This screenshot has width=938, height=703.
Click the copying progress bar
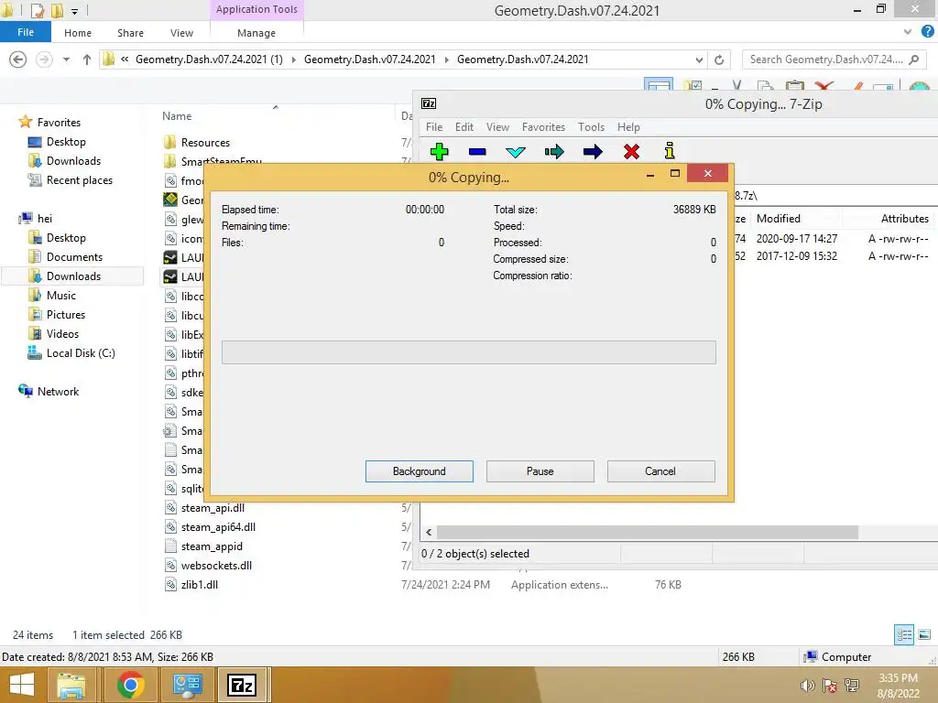coord(468,352)
